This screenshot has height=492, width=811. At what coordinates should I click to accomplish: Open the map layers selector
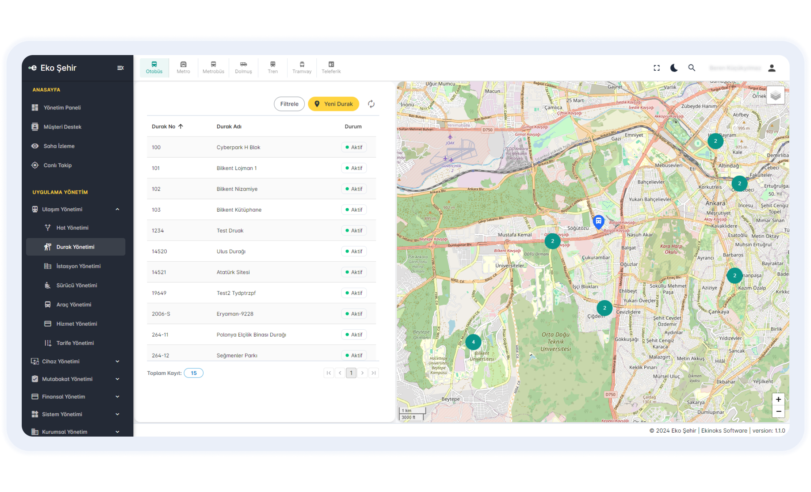pos(775,96)
